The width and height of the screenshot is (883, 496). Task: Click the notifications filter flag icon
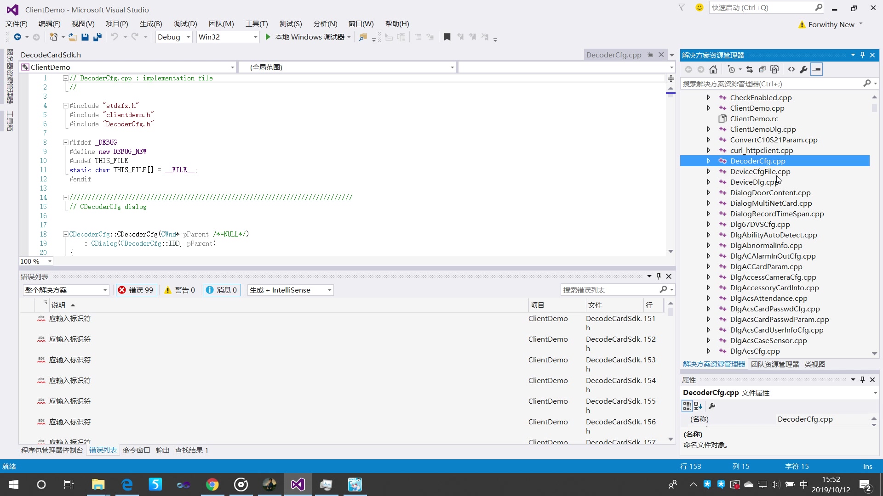[682, 7]
